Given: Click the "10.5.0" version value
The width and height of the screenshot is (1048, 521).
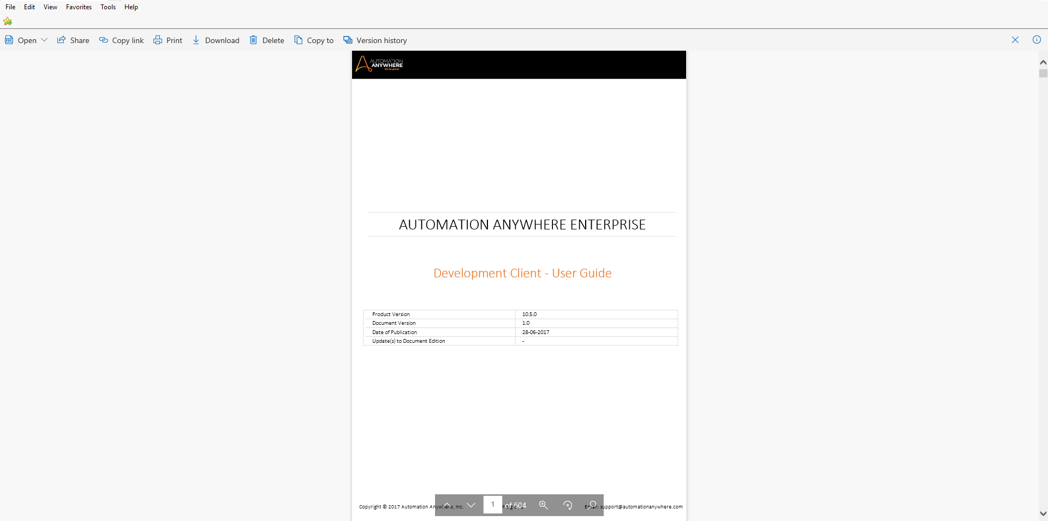Looking at the screenshot, I should point(529,314).
